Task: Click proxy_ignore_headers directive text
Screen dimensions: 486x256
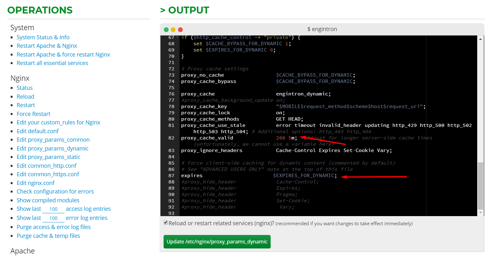Action: pyautogui.click(x=212, y=150)
